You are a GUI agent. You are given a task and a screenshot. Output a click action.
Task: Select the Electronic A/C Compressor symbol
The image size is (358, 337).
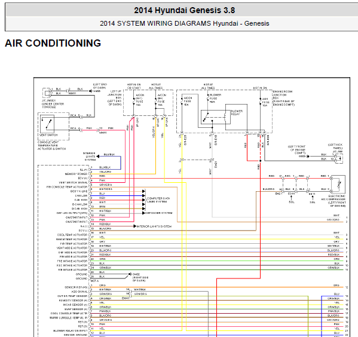click(338, 184)
